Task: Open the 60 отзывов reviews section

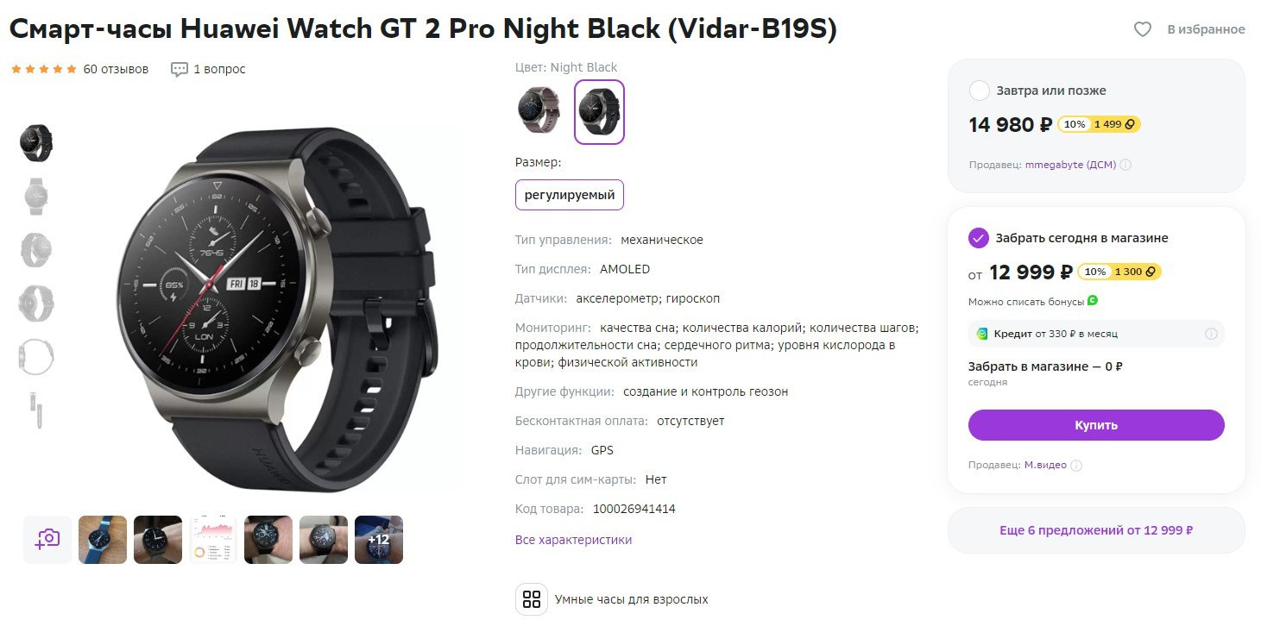Action: coord(116,69)
